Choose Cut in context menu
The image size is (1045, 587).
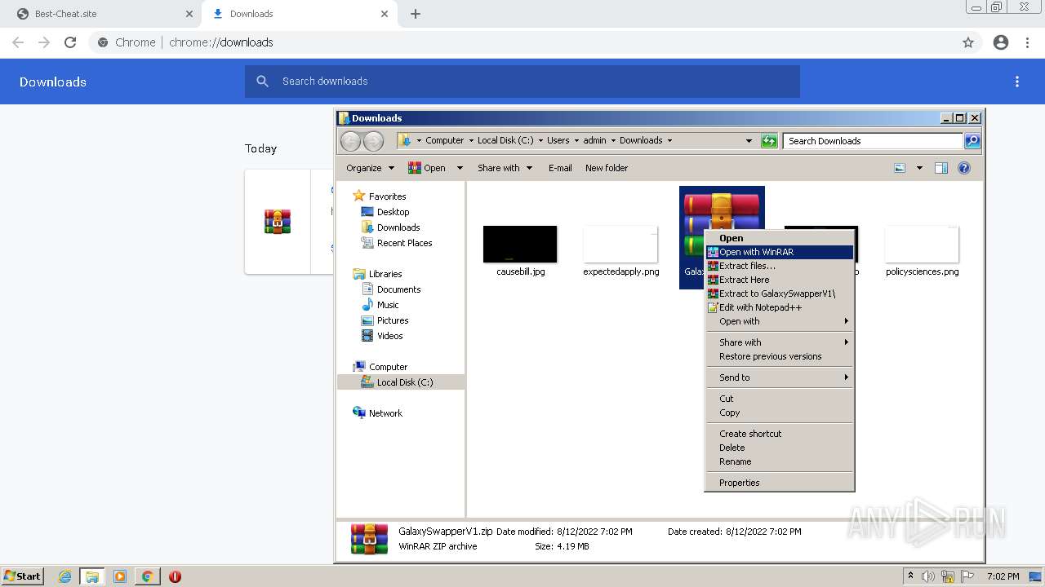pyautogui.click(x=780, y=399)
